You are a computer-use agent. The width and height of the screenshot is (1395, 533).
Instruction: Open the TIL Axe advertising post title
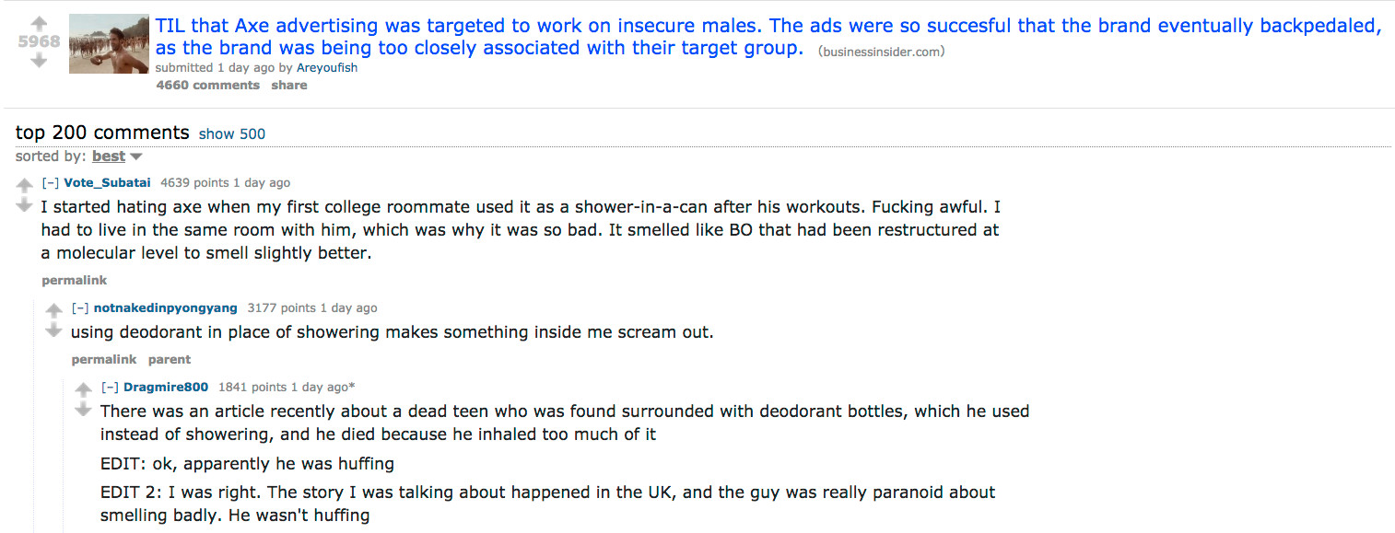coord(768,37)
